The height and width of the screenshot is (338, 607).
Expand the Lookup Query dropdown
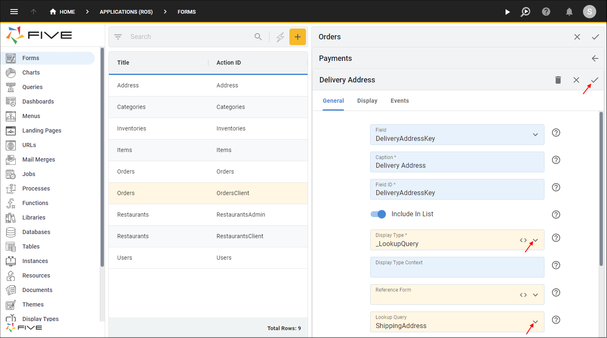pyautogui.click(x=535, y=322)
